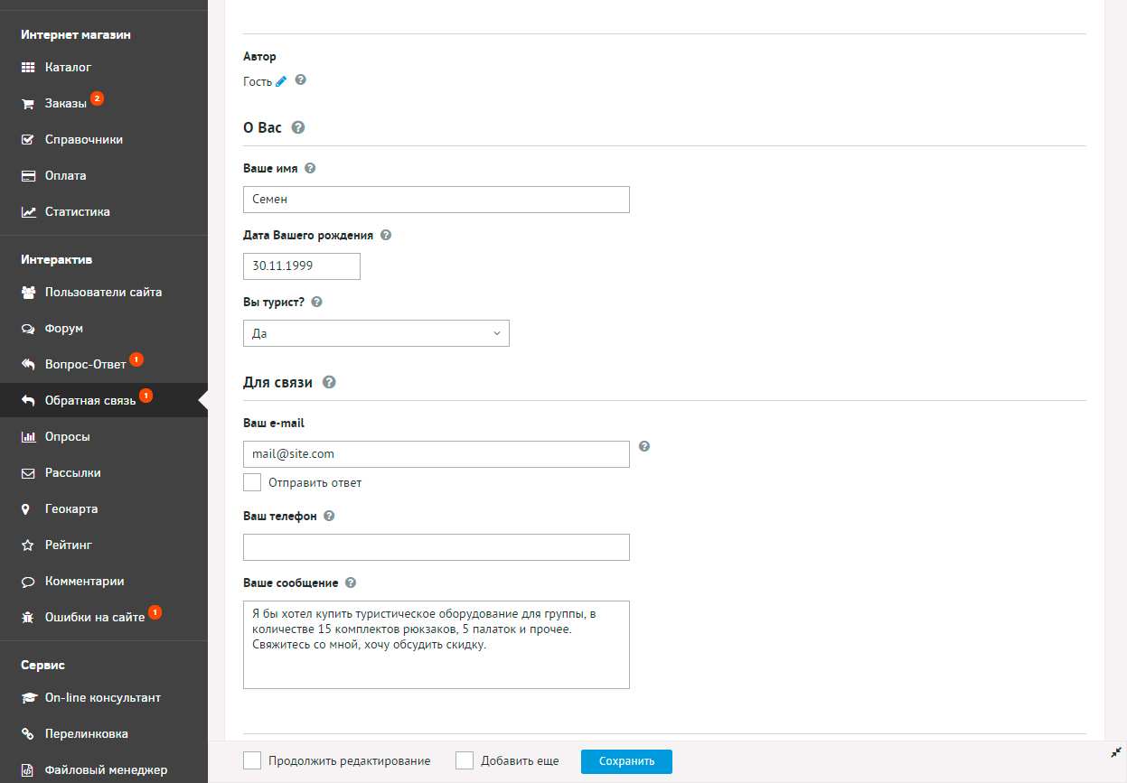The image size is (1127, 783).
Task: Click the Каталог grid icon
Action: click(x=28, y=67)
